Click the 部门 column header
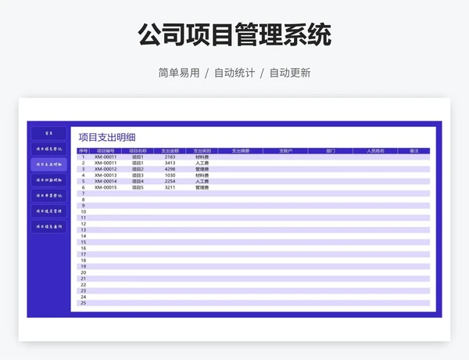The image size is (469, 360). pyautogui.click(x=331, y=151)
